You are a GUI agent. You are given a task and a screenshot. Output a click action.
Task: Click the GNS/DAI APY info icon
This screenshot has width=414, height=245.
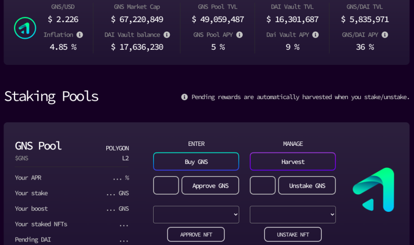point(385,35)
